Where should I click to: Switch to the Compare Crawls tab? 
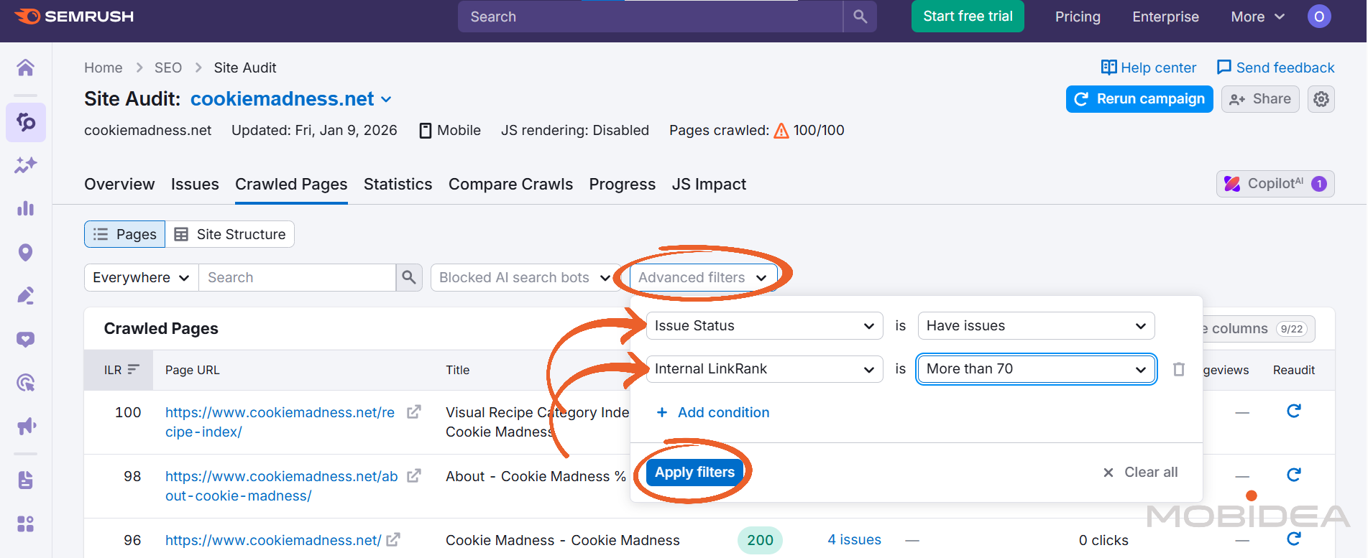tap(510, 185)
